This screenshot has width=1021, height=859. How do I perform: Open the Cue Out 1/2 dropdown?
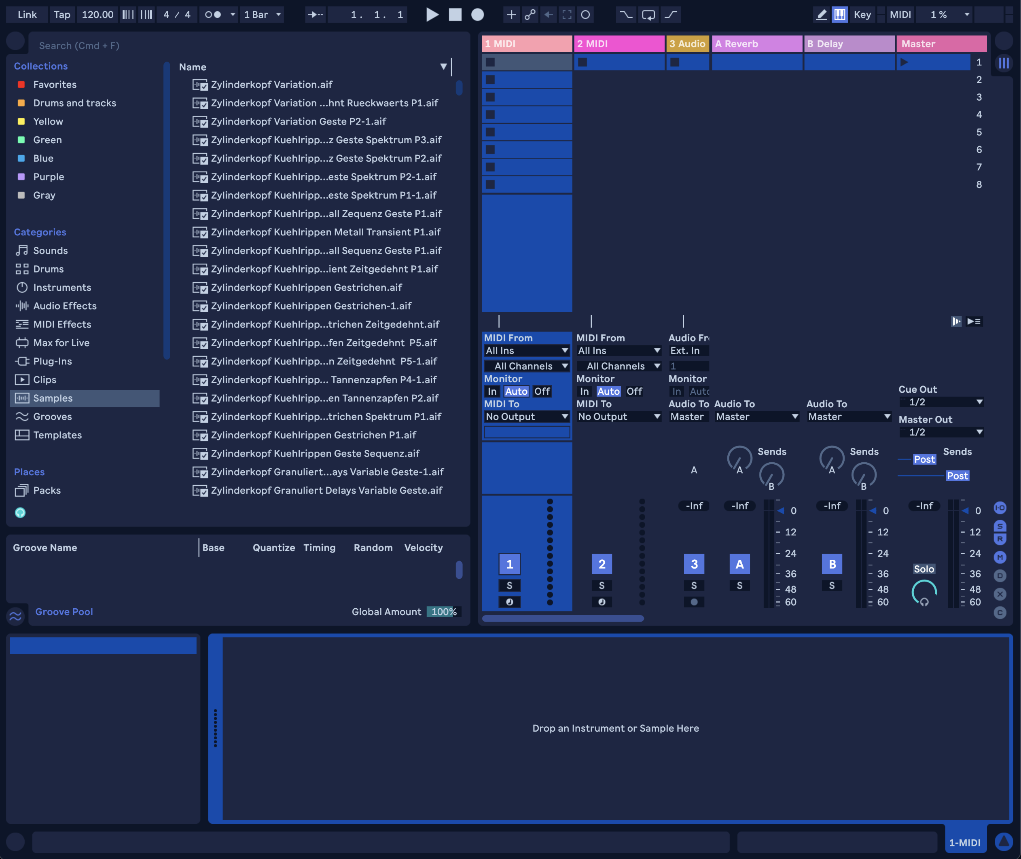tap(941, 402)
